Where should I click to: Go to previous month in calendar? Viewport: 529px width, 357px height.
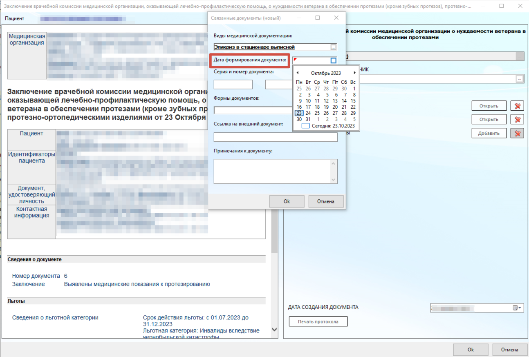click(x=298, y=73)
